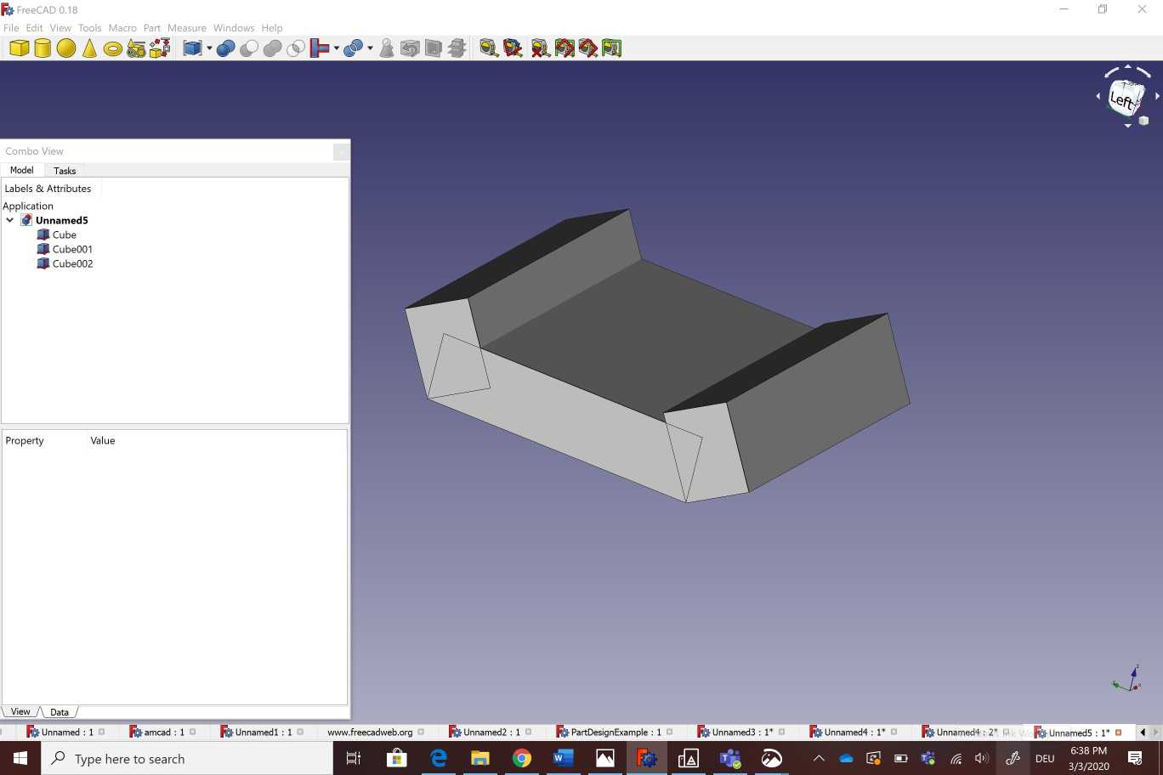Open the Cross-sections tool
This screenshot has height=775, width=1163.
457,48
